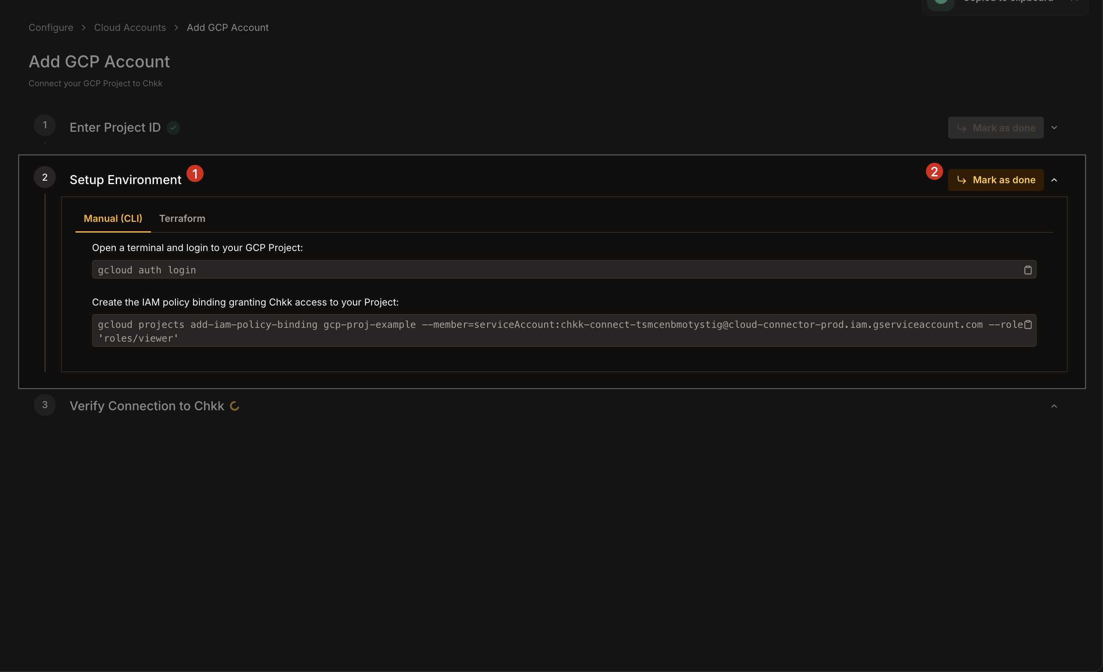Collapse the Setup Environment section

(1055, 180)
